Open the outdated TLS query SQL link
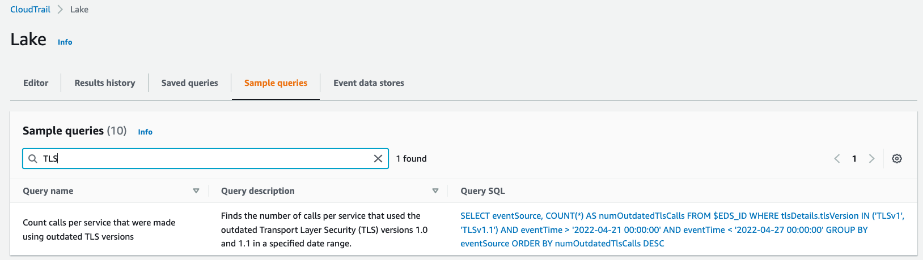923x260 pixels. [x=682, y=229]
